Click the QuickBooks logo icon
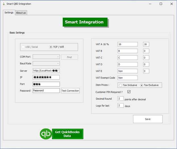This screenshot has width=177, height=149. pyautogui.click(x=45, y=134)
